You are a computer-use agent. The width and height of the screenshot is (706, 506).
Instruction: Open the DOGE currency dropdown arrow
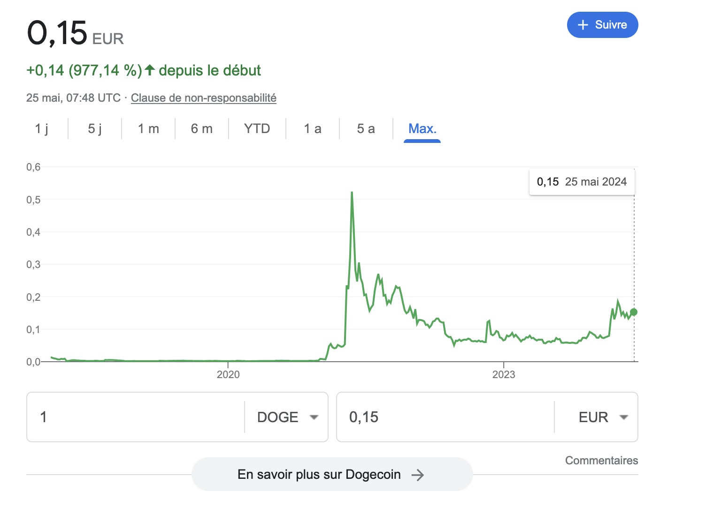[x=314, y=417]
